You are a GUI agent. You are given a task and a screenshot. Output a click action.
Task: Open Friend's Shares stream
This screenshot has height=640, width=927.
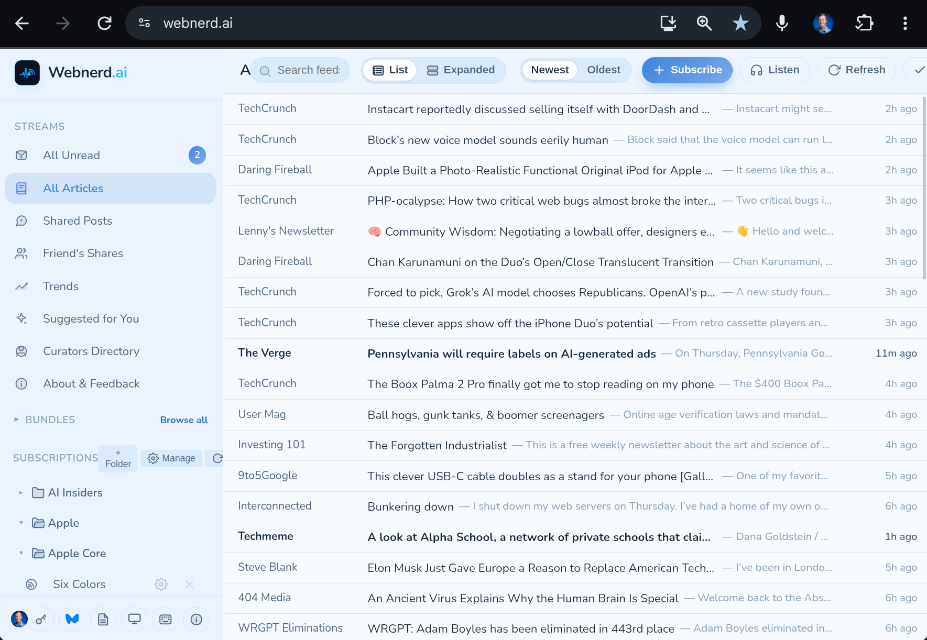(111, 253)
